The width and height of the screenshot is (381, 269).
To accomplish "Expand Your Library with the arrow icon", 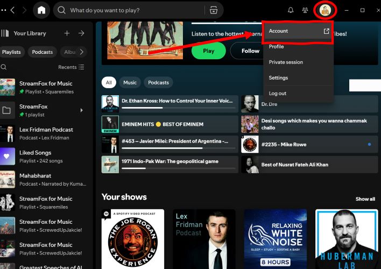I will tap(81, 33).
